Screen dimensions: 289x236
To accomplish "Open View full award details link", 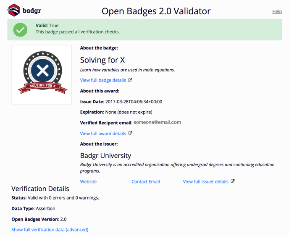I will click(x=103, y=134).
